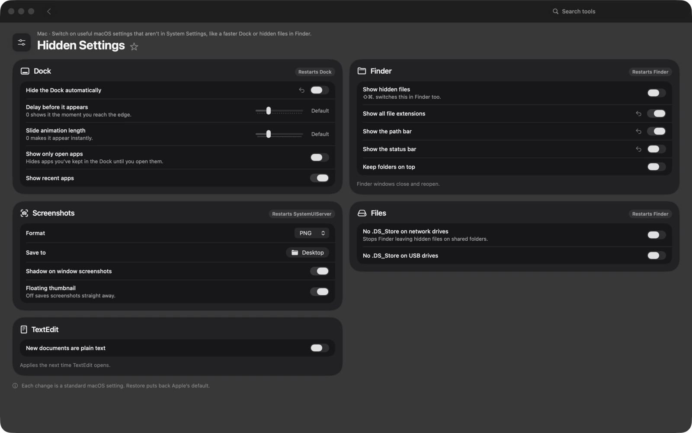Click the Default label beside Delay slider
This screenshot has width=692, height=433.
tap(320, 111)
